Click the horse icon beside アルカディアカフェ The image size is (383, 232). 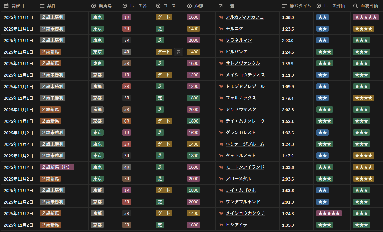point(221,17)
